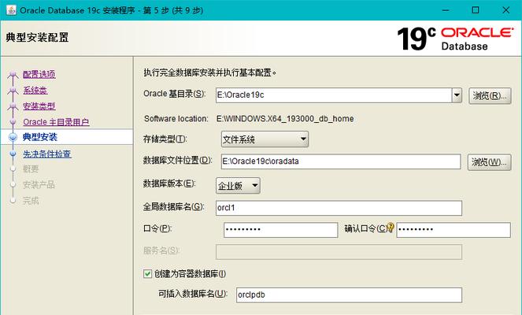Click the Java icon in title bar
Image resolution: width=522 pixels, height=315 pixels.
11,10
